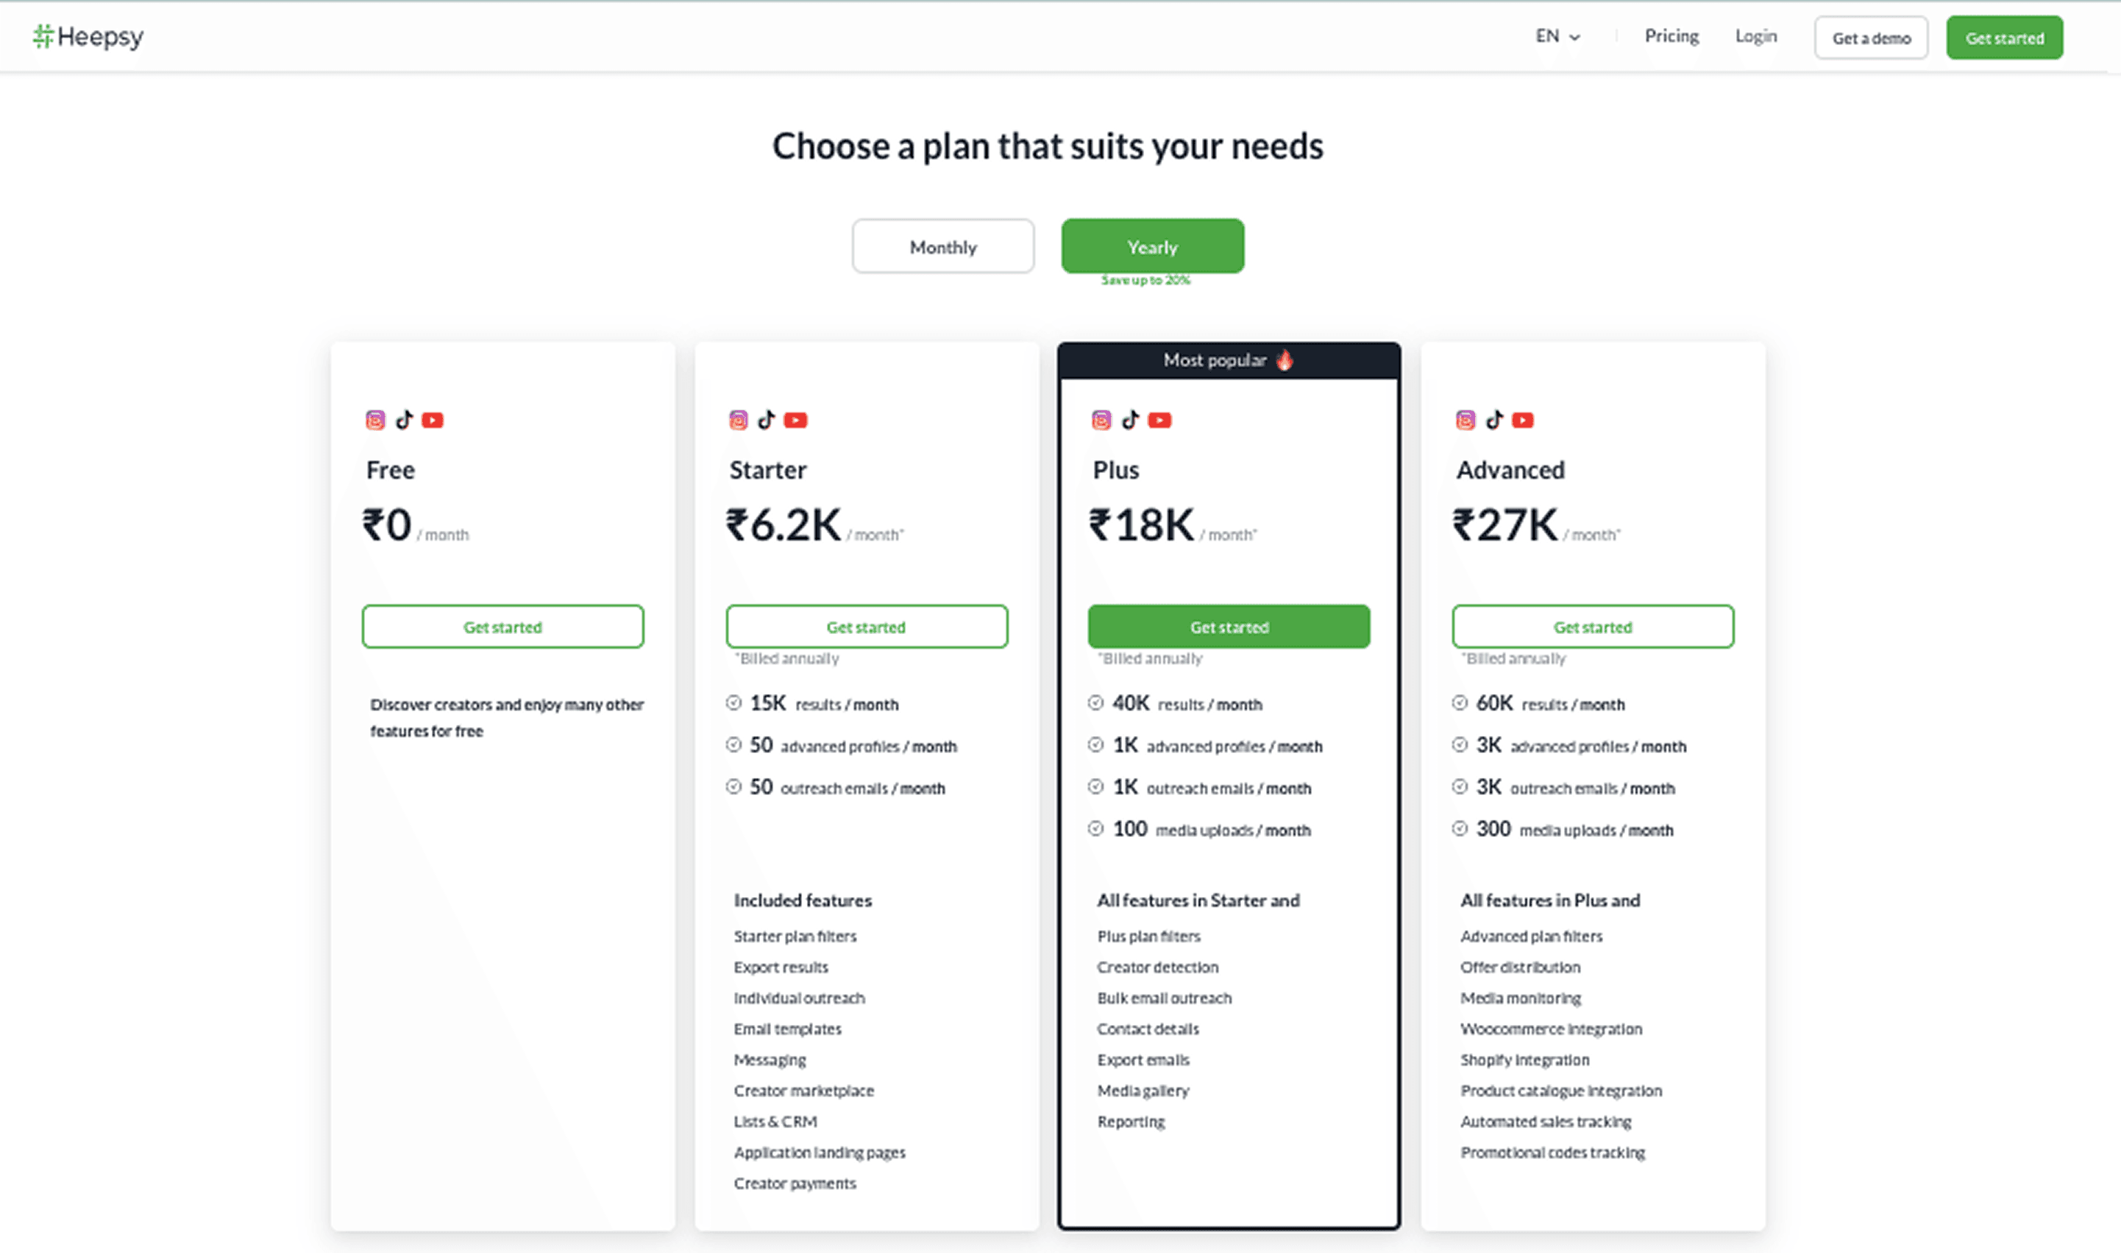Click Get started under Free plan
2121x1253 pixels.
coord(502,626)
